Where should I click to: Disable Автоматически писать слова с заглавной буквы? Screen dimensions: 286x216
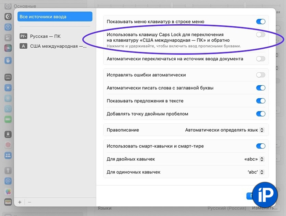[261, 88]
